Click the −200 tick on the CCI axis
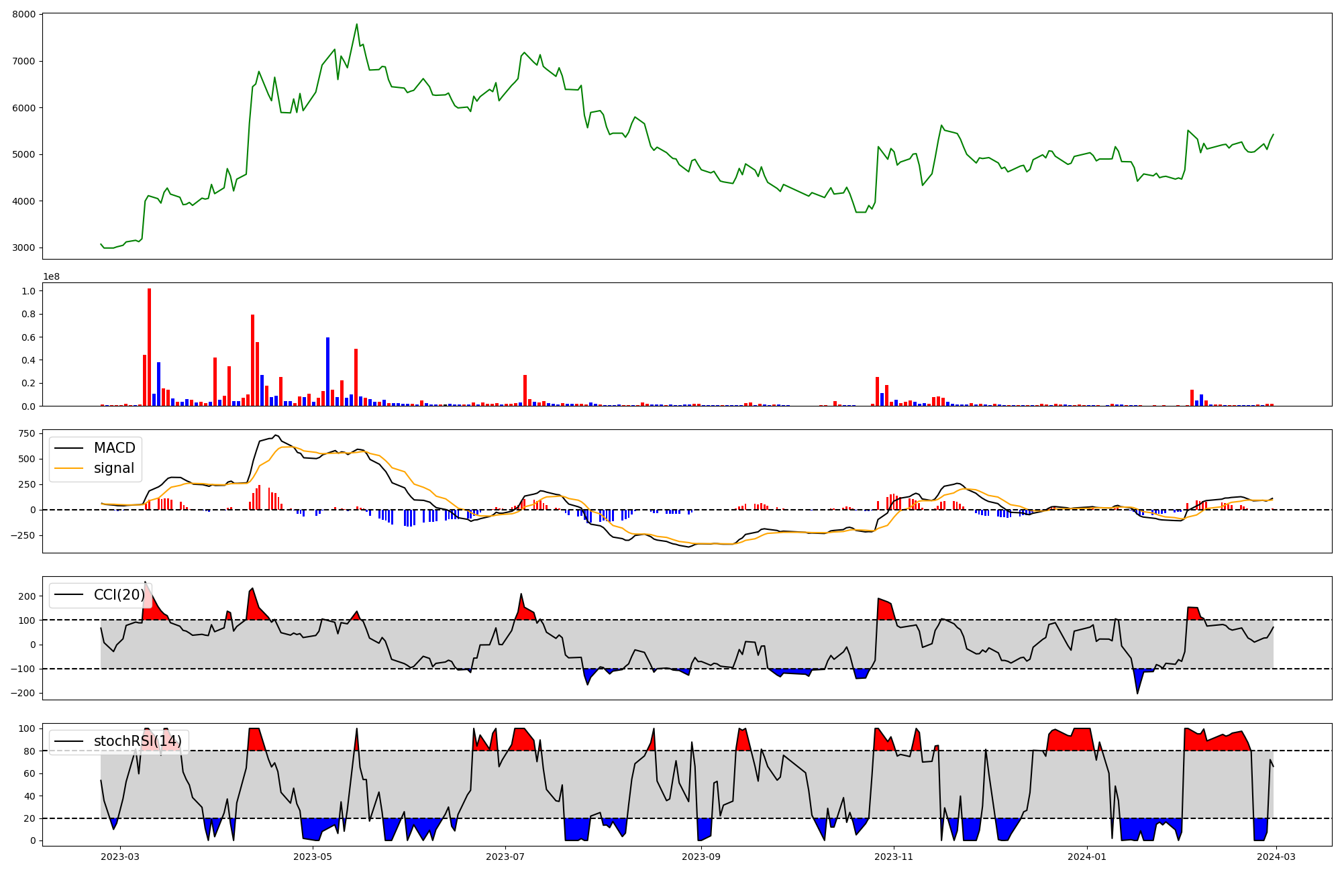The height and width of the screenshot is (872, 1342). point(23,694)
